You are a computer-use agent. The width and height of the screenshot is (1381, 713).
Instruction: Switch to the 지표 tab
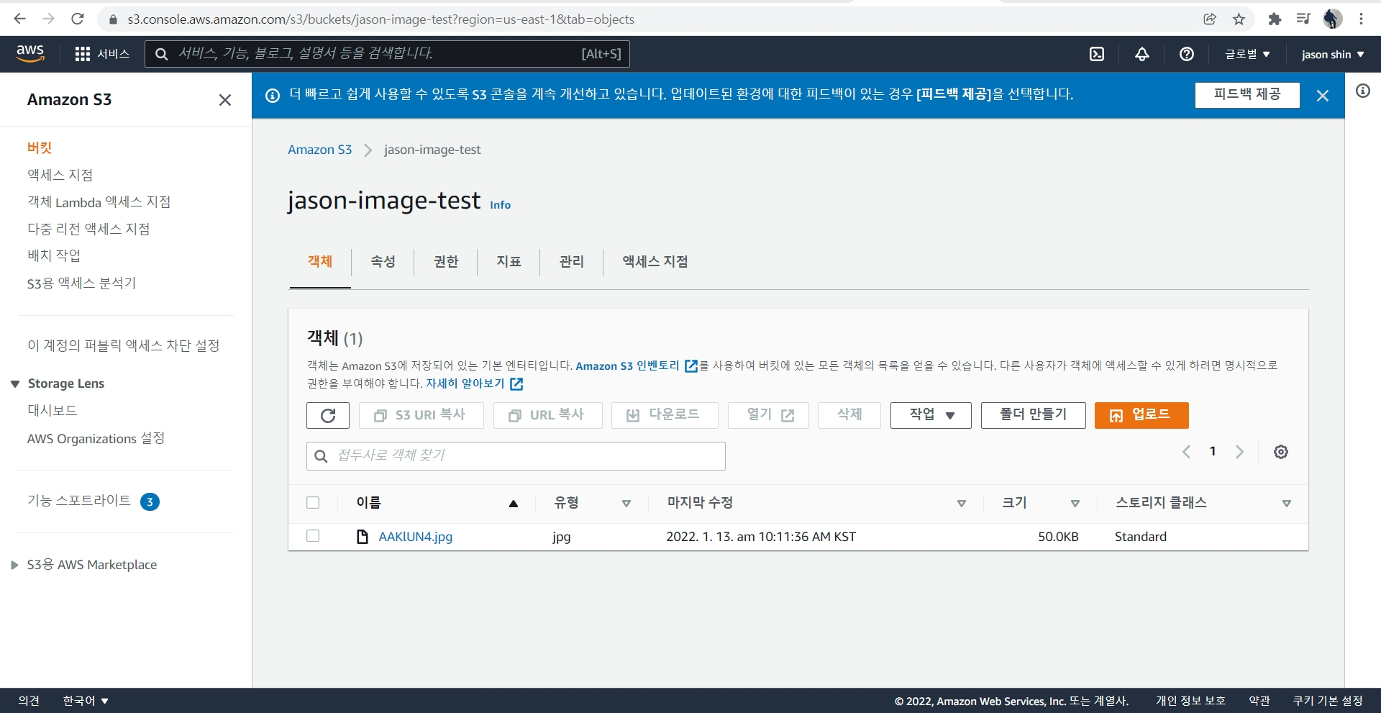pos(509,262)
